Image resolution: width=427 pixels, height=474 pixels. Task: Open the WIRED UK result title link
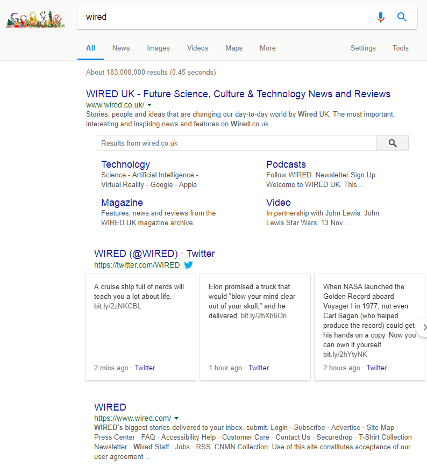pyautogui.click(x=238, y=94)
